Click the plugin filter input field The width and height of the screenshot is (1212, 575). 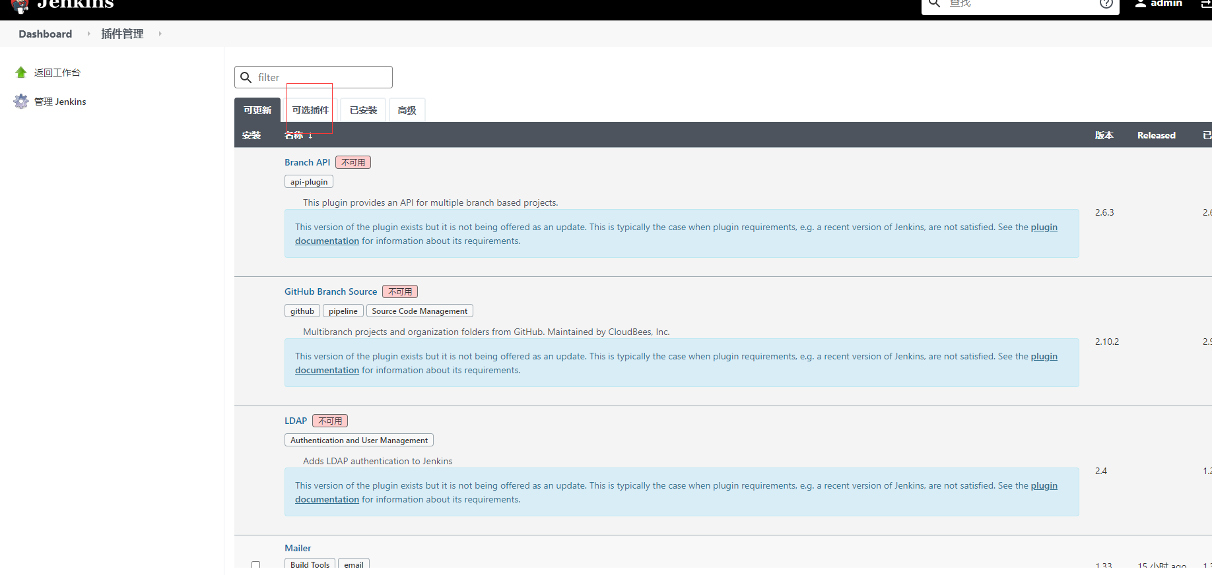314,77
